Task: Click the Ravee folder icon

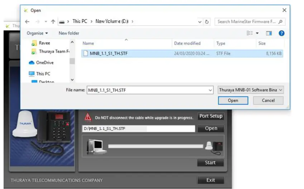Action: click(x=34, y=43)
